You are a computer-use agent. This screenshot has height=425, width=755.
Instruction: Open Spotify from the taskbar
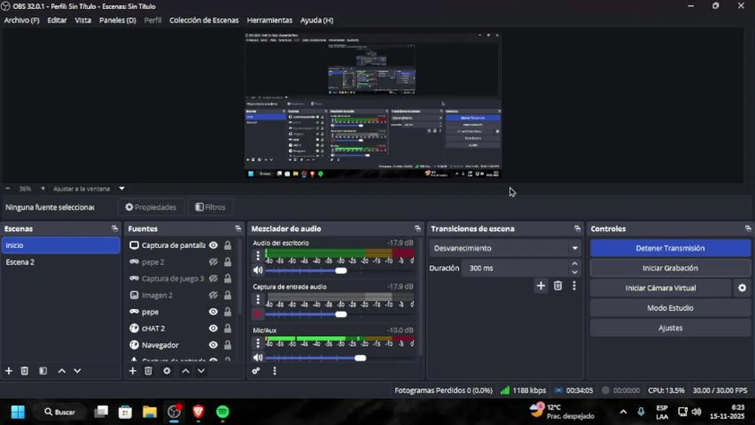click(x=222, y=411)
